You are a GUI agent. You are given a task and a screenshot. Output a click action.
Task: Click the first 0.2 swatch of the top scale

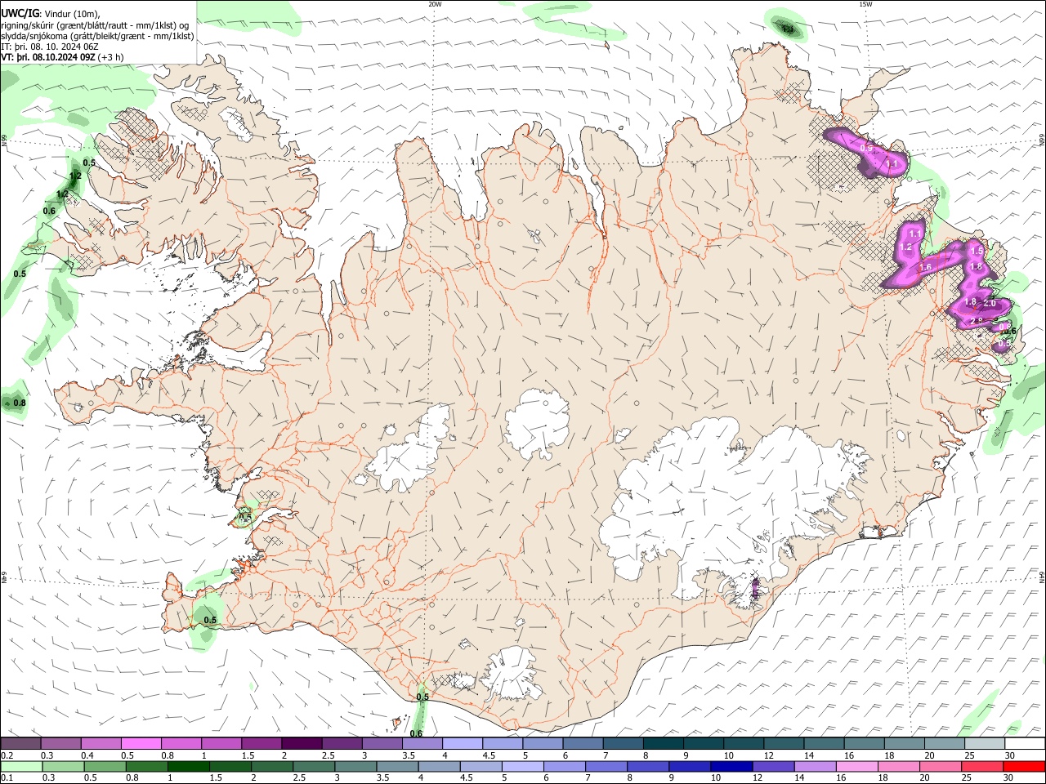tap(20, 743)
